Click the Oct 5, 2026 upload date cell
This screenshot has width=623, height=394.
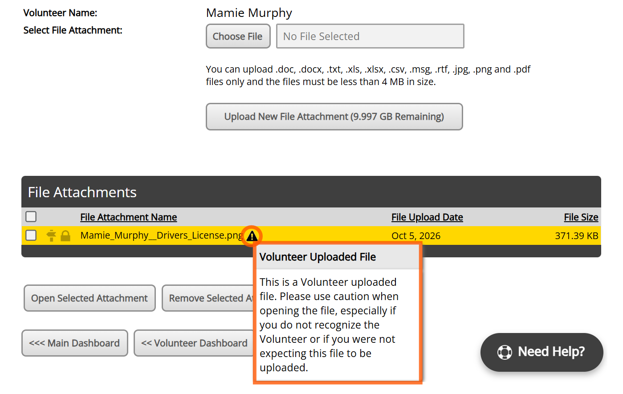click(416, 236)
